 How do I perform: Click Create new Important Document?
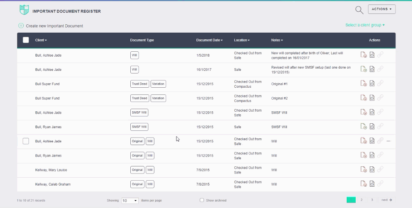(x=54, y=26)
